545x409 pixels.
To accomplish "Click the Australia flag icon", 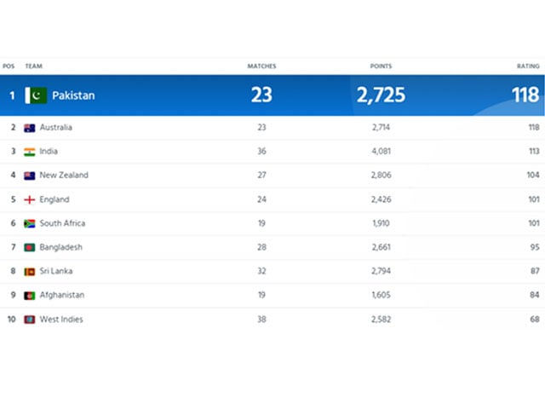I will point(30,128).
